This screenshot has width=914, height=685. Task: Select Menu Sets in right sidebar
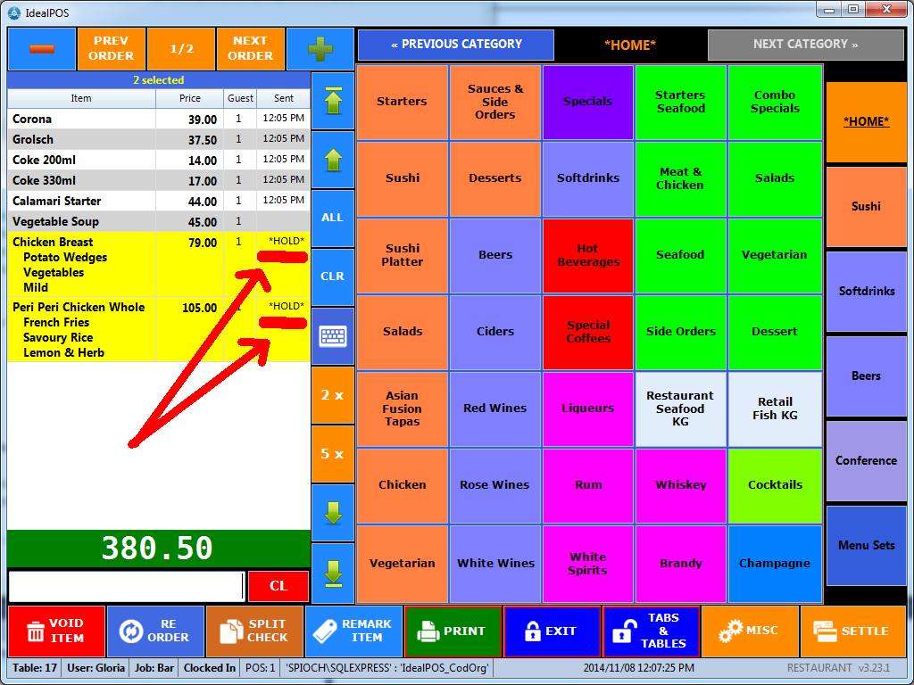tap(866, 546)
